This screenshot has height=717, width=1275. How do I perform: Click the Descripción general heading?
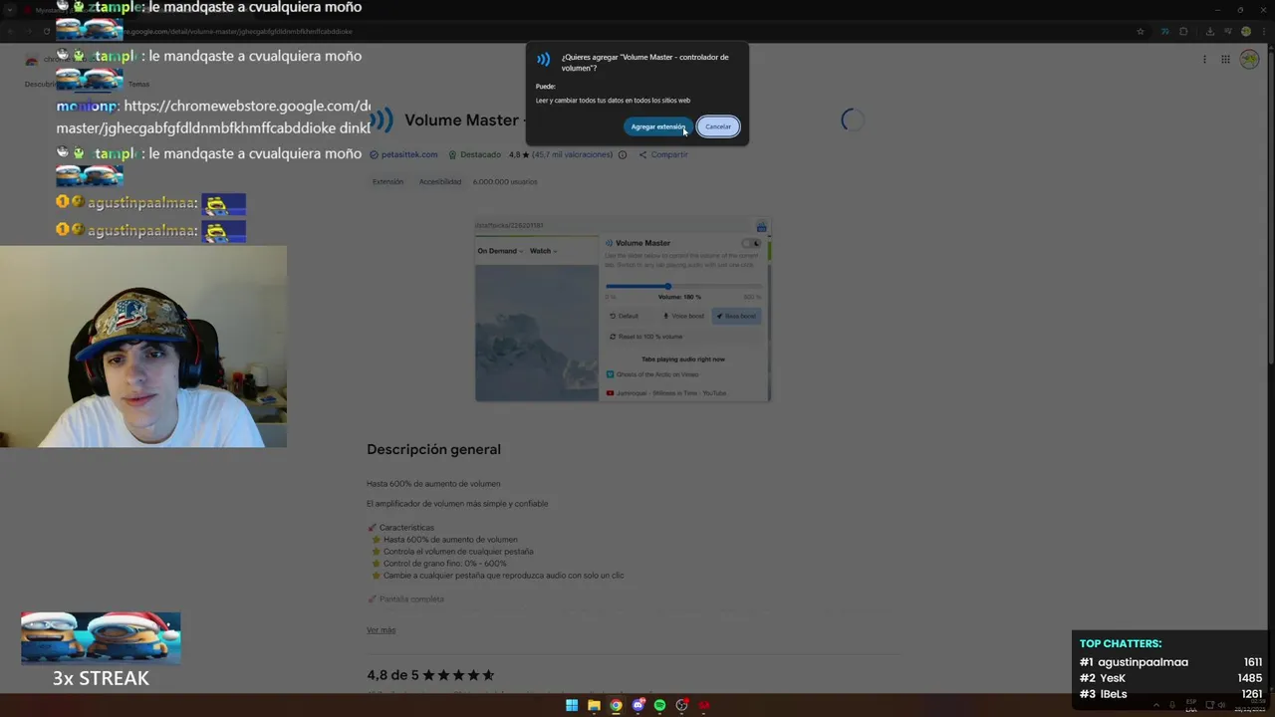click(433, 449)
